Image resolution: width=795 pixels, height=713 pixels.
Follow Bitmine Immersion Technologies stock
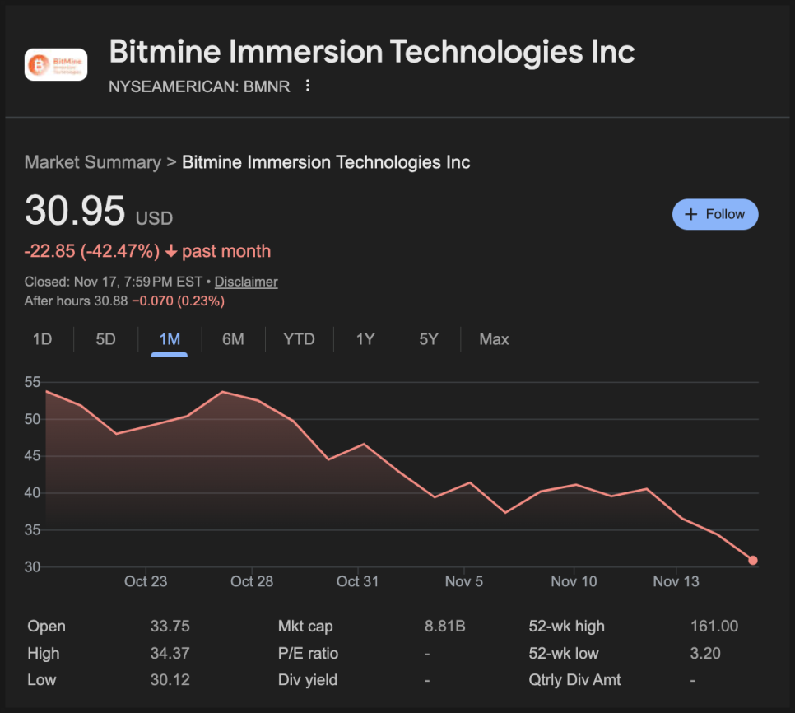point(715,214)
